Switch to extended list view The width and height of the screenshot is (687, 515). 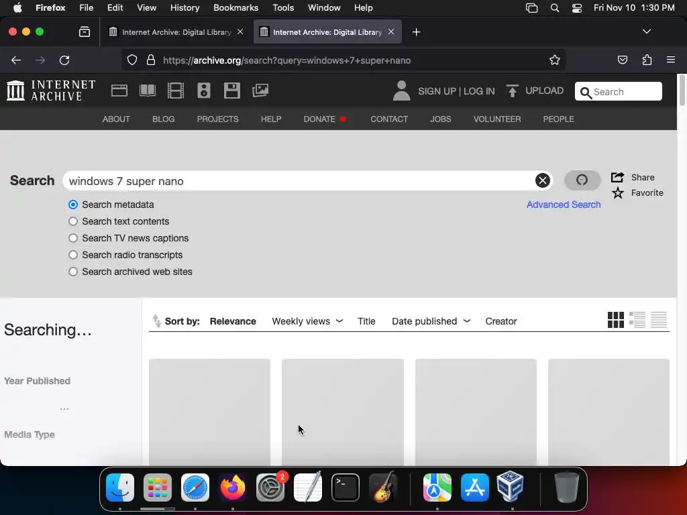pyautogui.click(x=637, y=320)
